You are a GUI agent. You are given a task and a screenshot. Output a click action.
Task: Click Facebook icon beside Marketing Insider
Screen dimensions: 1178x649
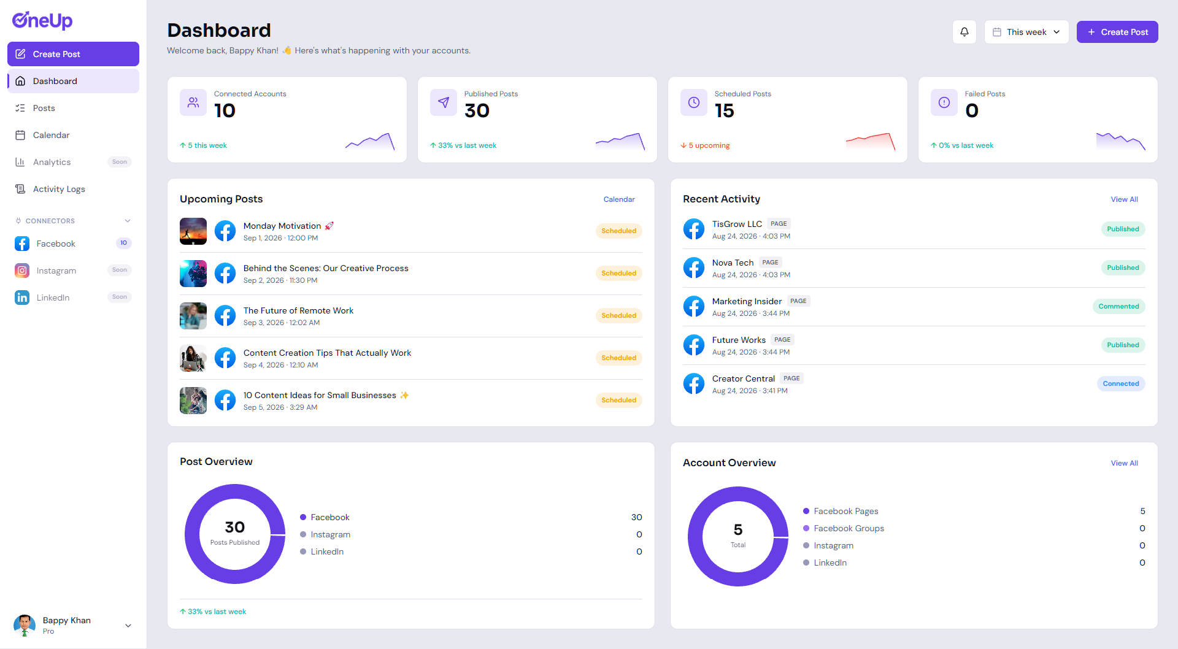tap(694, 307)
